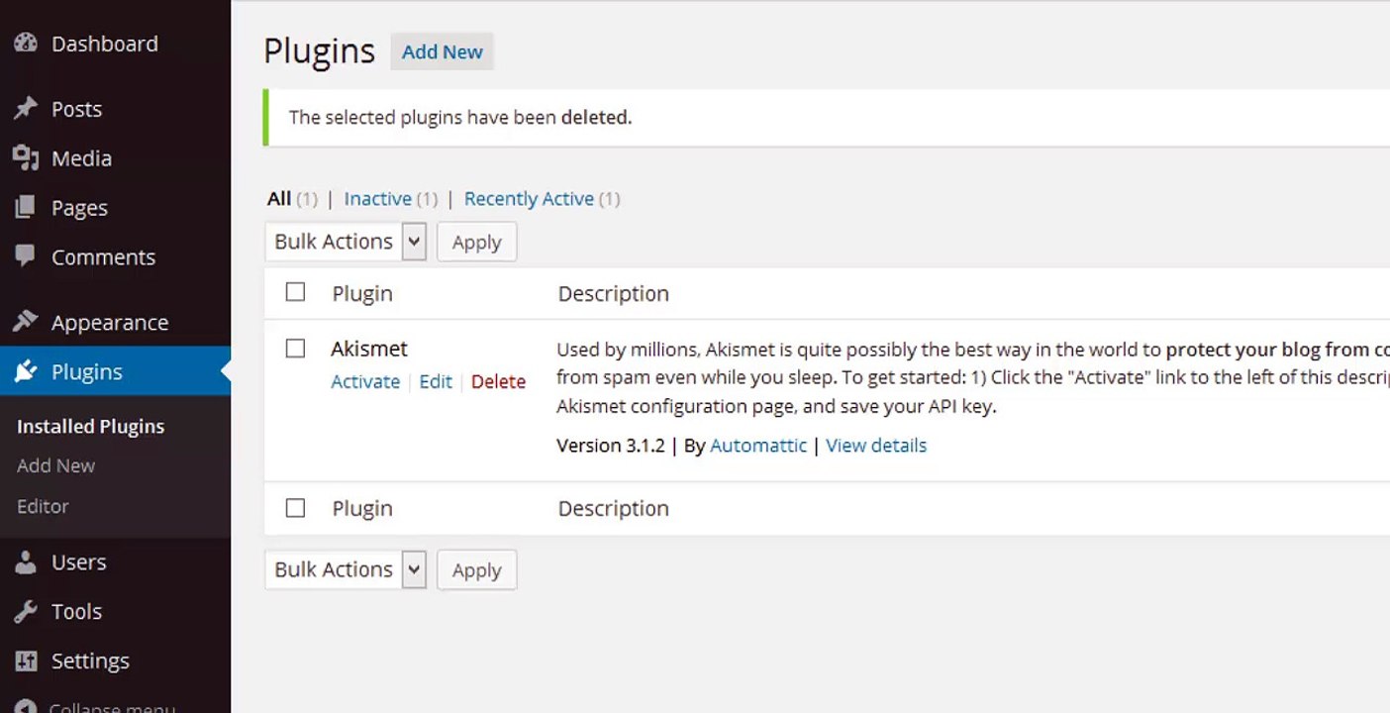Click the Posts pushpin icon

(x=26, y=109)
